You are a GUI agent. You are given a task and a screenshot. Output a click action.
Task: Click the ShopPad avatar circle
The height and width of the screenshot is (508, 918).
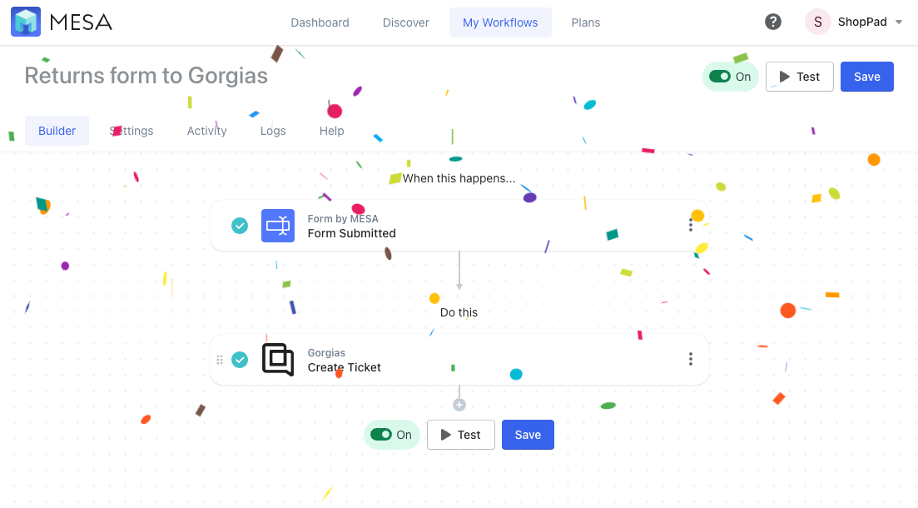tap(818, 22)
